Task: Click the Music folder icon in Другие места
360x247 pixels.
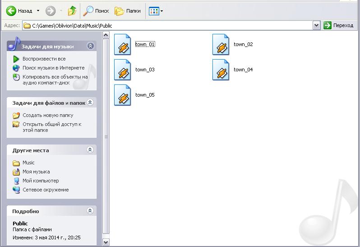Action: [16, 163]
